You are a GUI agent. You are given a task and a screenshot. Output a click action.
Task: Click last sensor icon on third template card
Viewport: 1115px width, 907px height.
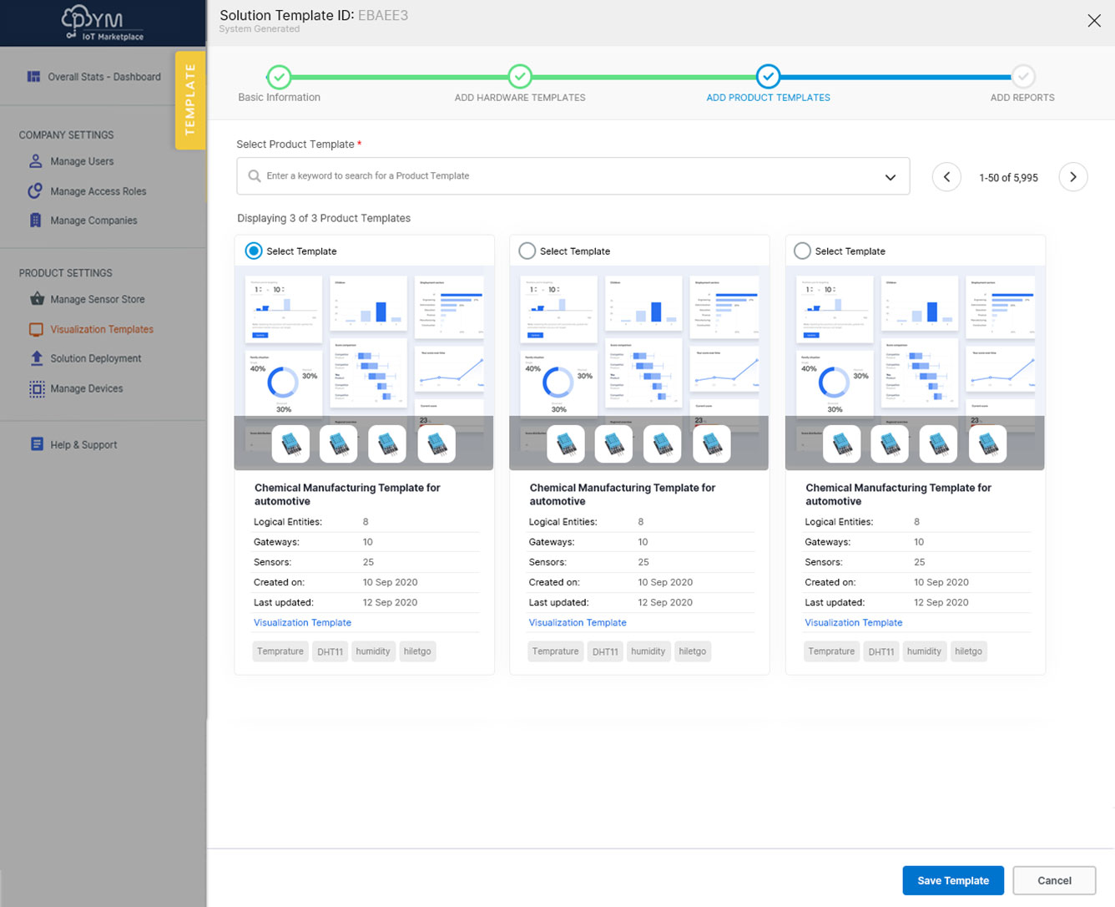987,443
